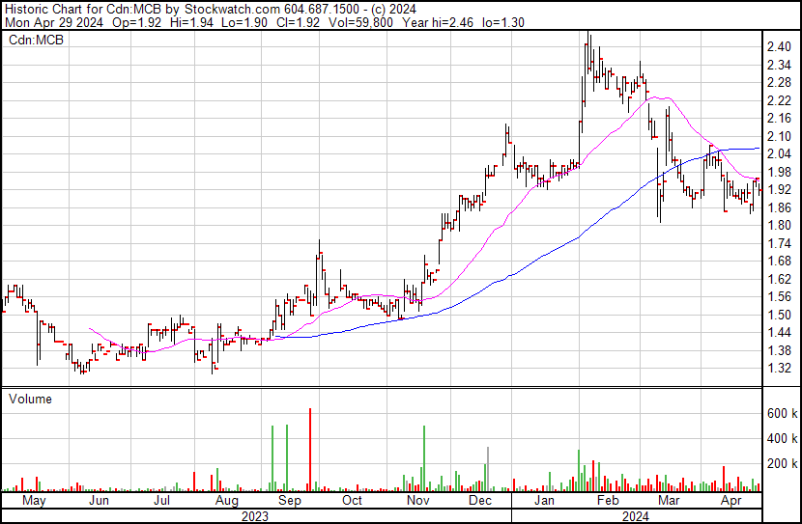This screenshot has width=802, height=524.
Task: Click the 1.32 price axis label
Action: pyautogui.click(x=779, y=369)
